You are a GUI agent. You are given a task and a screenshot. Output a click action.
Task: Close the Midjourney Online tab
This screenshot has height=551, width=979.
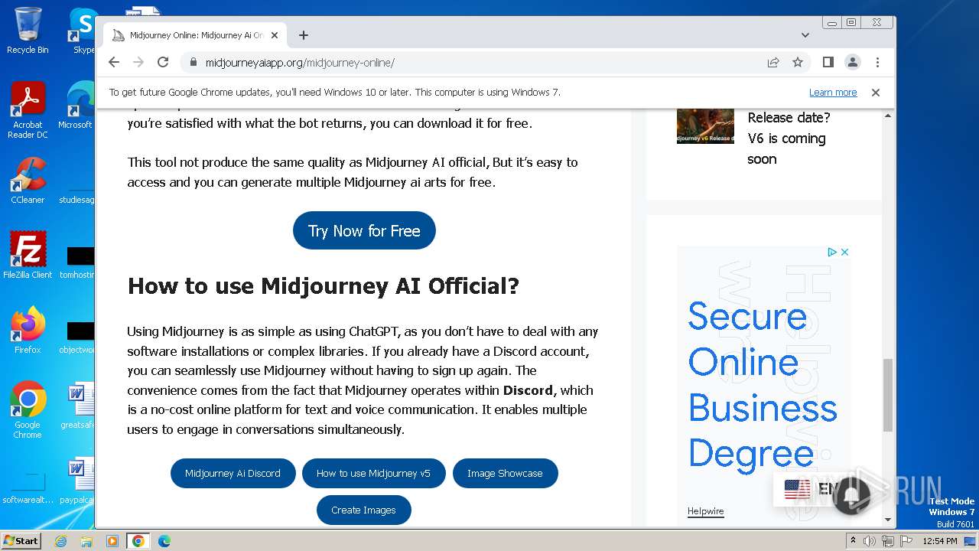coord(275,35)
